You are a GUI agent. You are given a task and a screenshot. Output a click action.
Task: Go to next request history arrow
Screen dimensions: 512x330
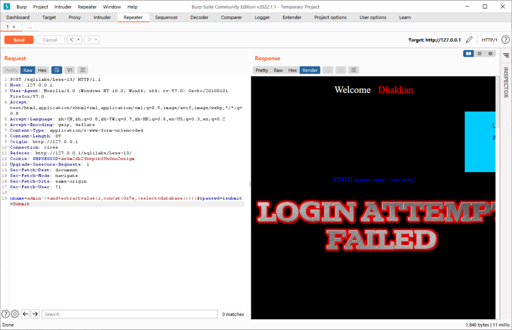pyautogui.click(x=89, y=40)
